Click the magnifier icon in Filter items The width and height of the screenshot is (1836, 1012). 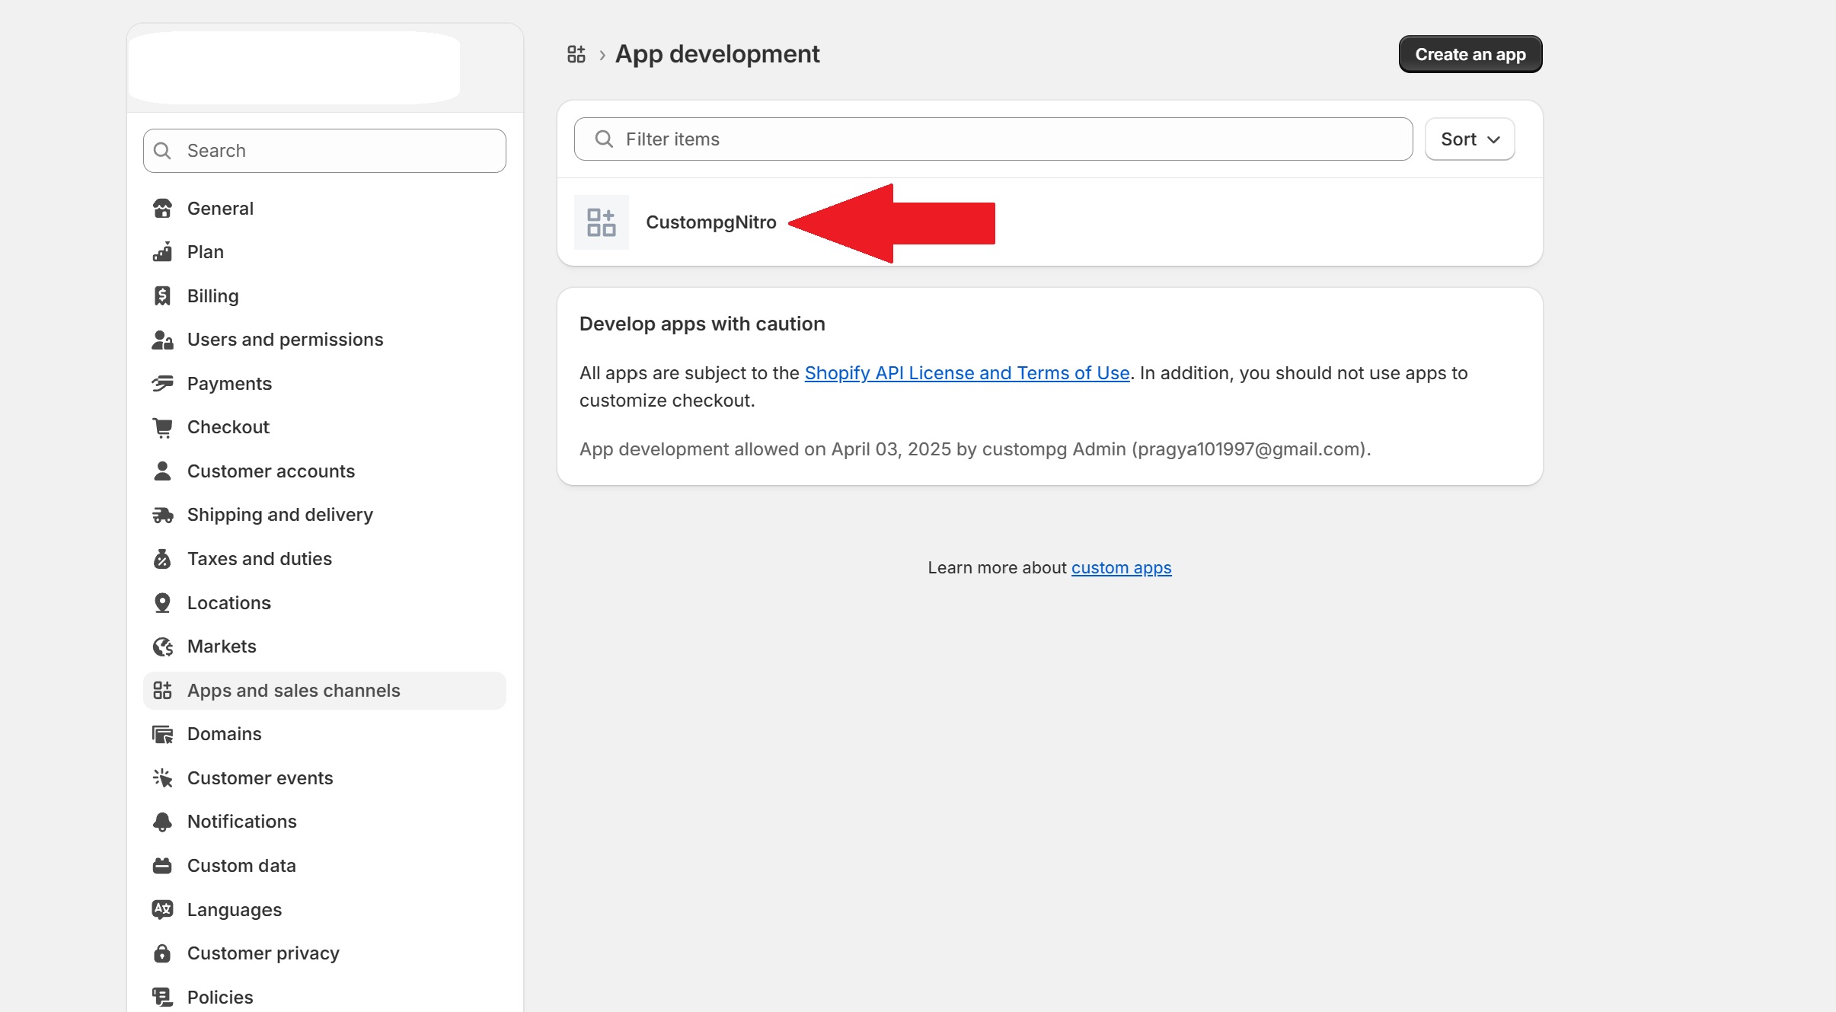pyautogui.click(x=604, y=139)
